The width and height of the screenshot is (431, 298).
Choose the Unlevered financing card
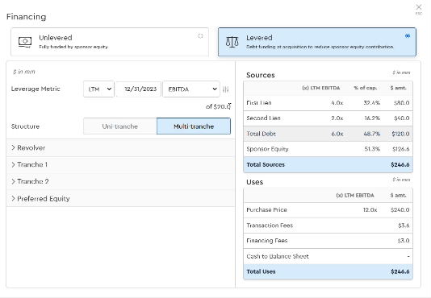coord(110,42)
